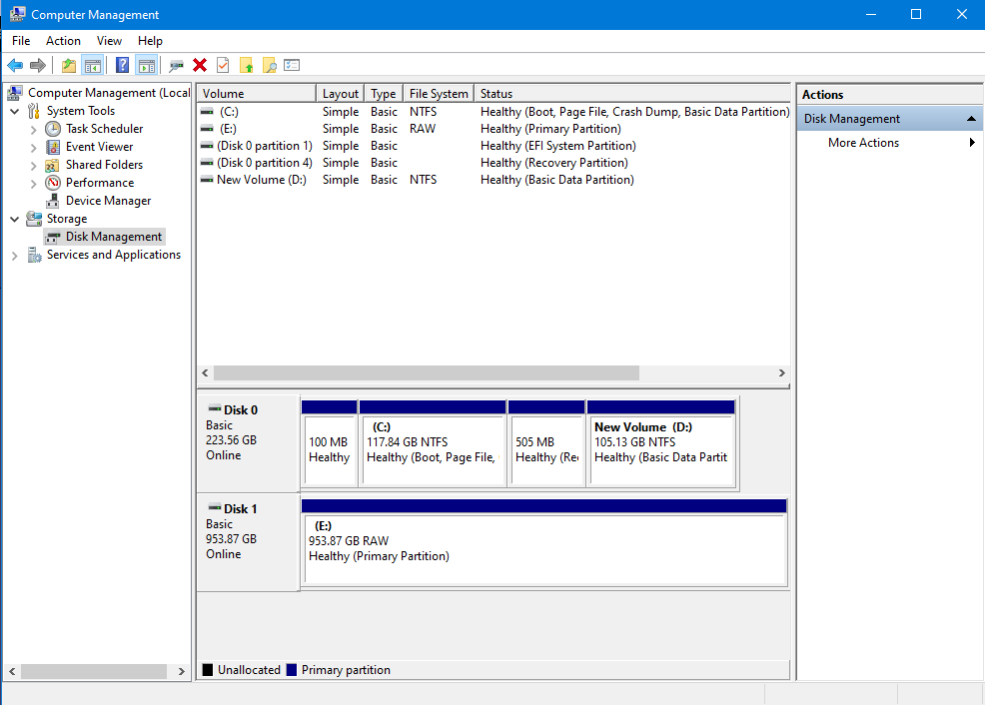Click the Up one level folder icon
The width and height of the screenshot is (985, 705).
point(68,65)
